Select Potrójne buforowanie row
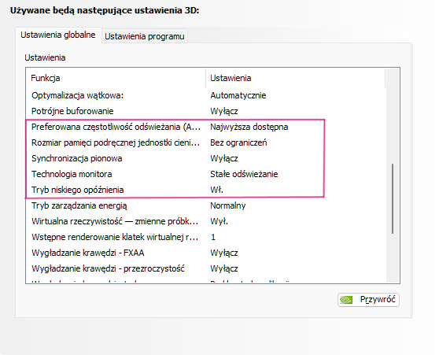 tap(205, 111)
